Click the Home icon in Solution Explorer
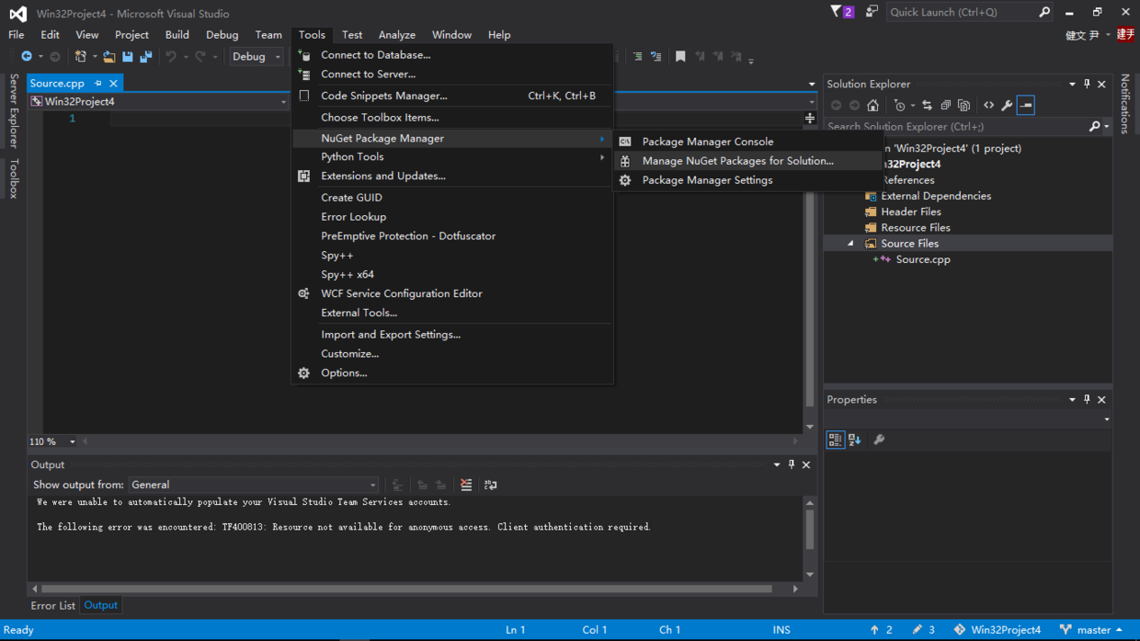The width and height of the screenshot is (1140, 641). [872, 106]
